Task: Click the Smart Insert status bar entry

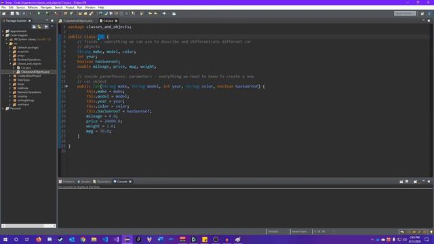Action: coord(299,232)
